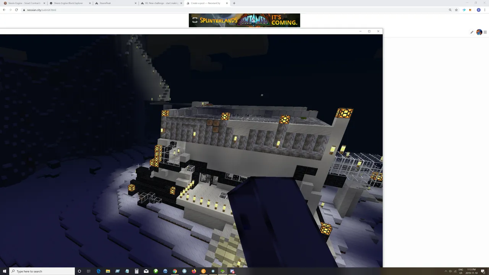The width and height of the screenshot is (489, 275).
Task: Open the green globe taskbar icon
Action: point(155,271)
